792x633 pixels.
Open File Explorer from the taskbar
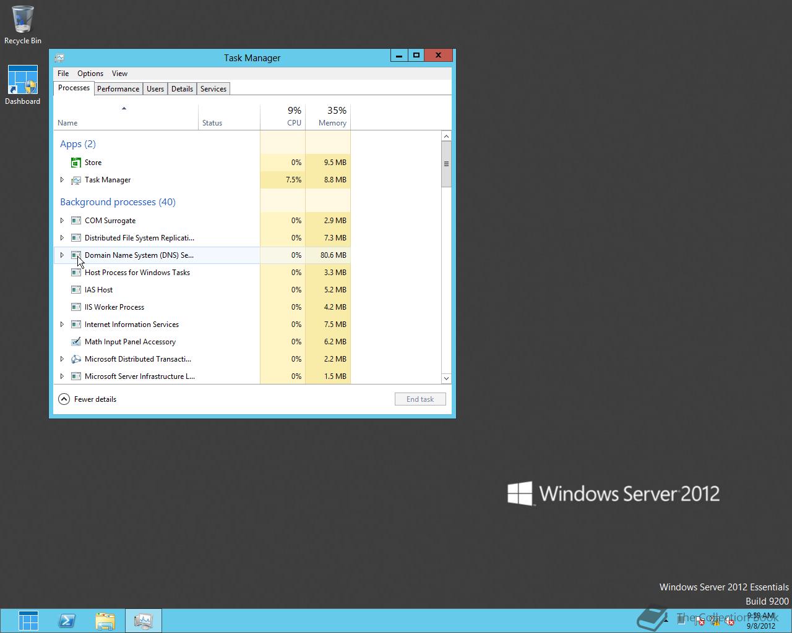105,621
